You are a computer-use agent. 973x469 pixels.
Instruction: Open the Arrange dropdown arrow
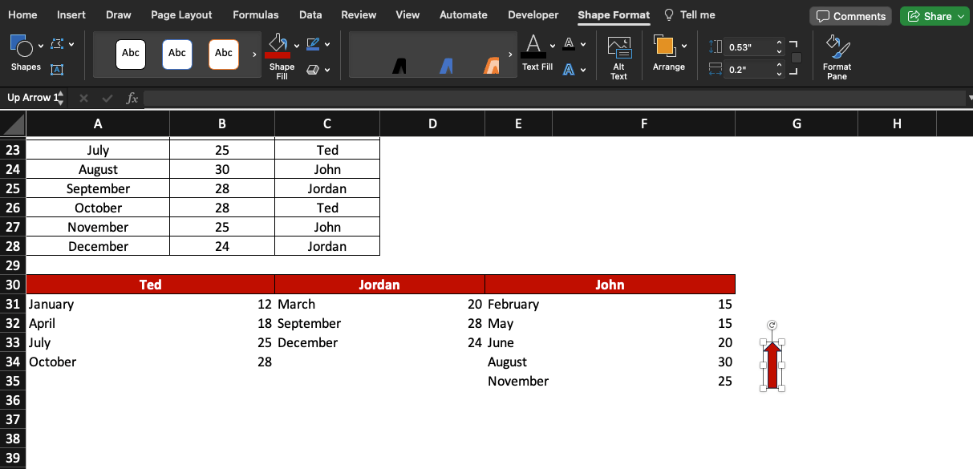tap(684, 46)
